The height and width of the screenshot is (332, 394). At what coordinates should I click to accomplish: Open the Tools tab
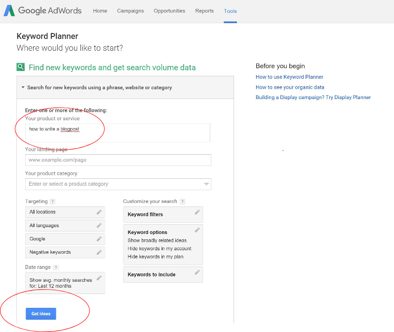[x=230, y=11]
